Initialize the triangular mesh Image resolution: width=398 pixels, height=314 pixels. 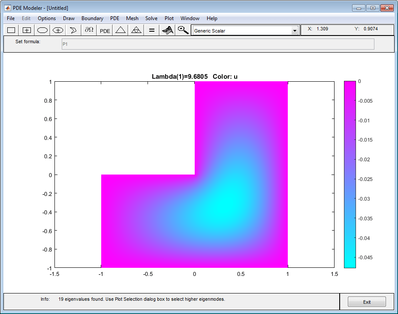click(121, 30)
